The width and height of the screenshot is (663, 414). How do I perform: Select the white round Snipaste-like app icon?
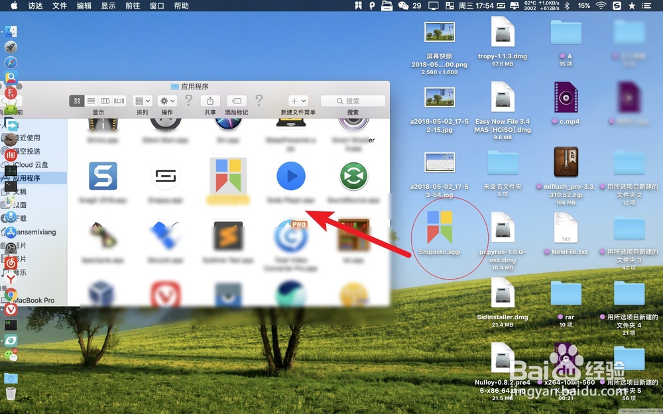tap(166, 176)
